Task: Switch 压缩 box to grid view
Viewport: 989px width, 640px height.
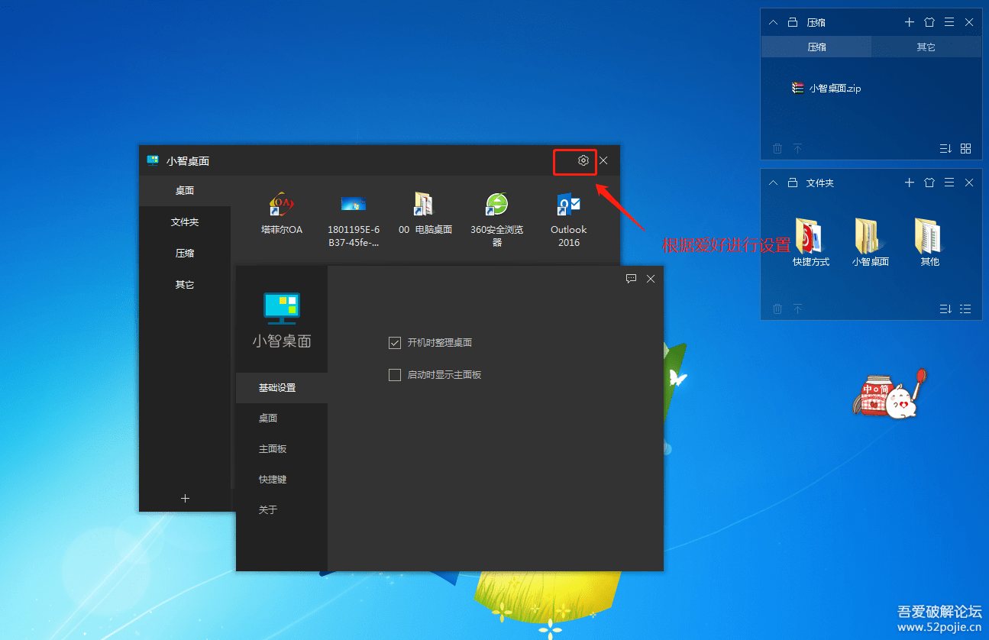Action: coord(965,148)
